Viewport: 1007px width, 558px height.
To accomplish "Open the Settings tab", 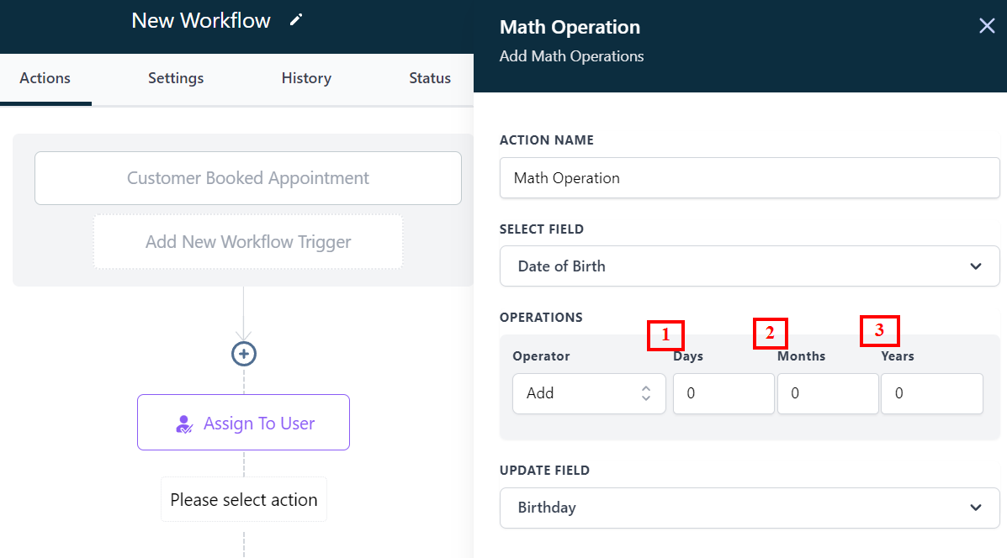I will (176, 78).
